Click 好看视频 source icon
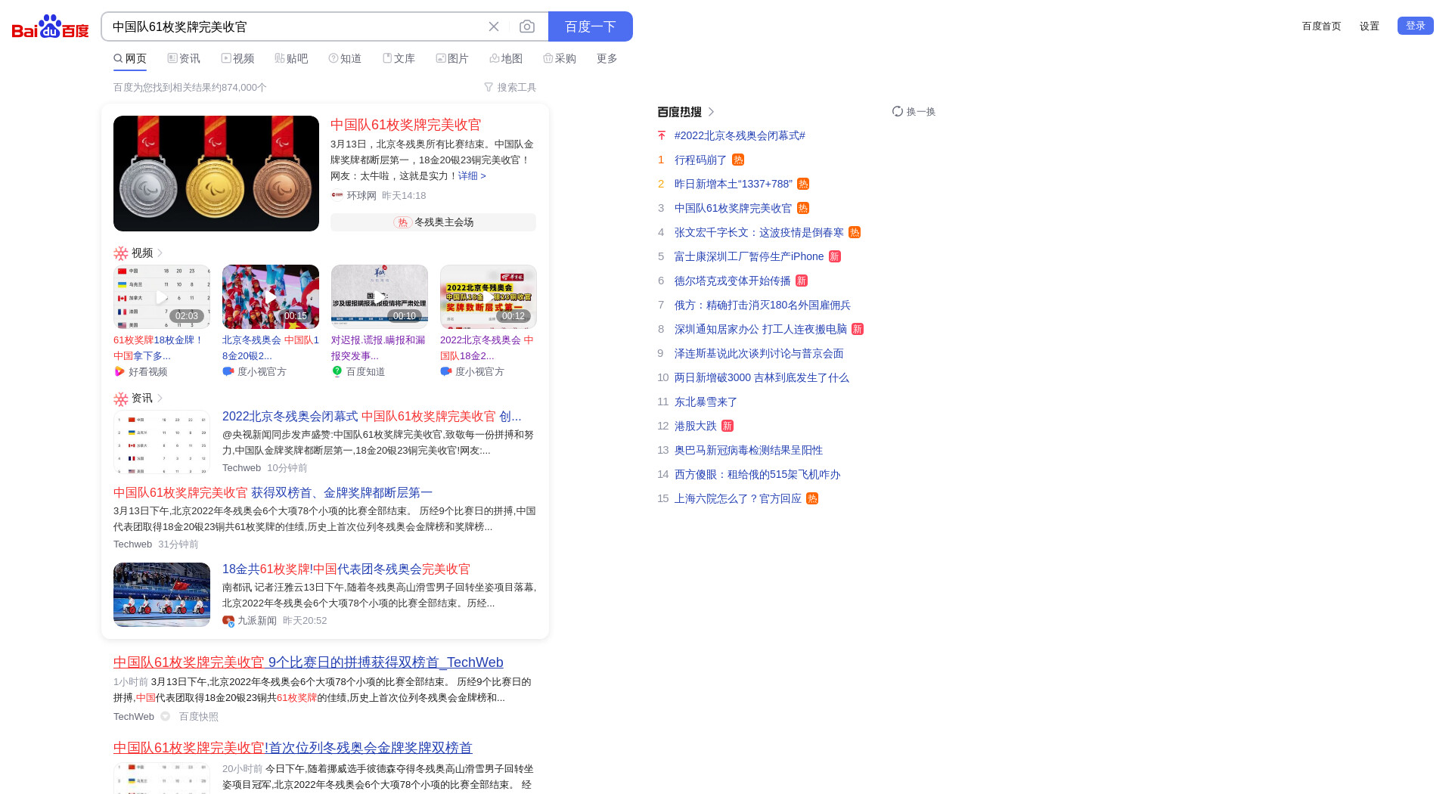Viewport: 1452px width, 794px height. coord(119,371)
